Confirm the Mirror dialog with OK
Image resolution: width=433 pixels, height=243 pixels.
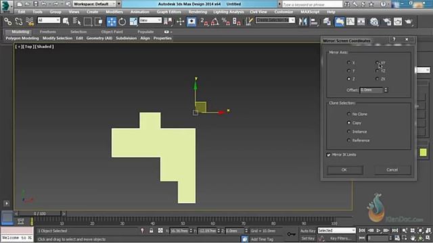[x=345, y=170]
